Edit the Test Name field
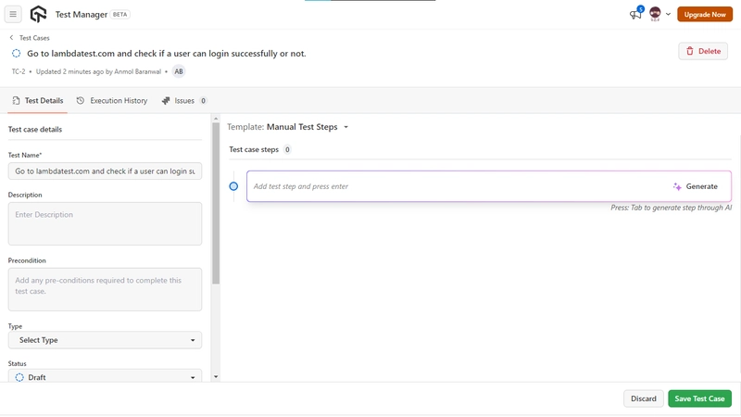Viewport: 741px width, 417px height. click(x=105, y=171)
